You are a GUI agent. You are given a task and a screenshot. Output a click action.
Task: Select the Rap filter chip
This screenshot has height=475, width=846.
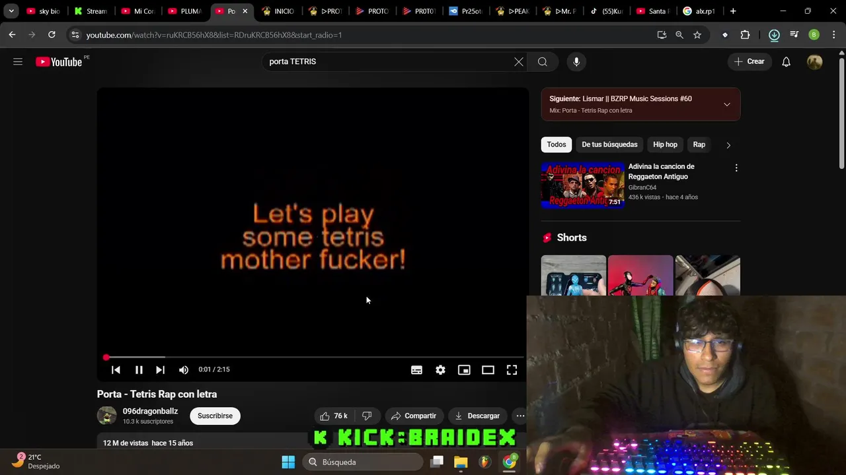point(699,144)
